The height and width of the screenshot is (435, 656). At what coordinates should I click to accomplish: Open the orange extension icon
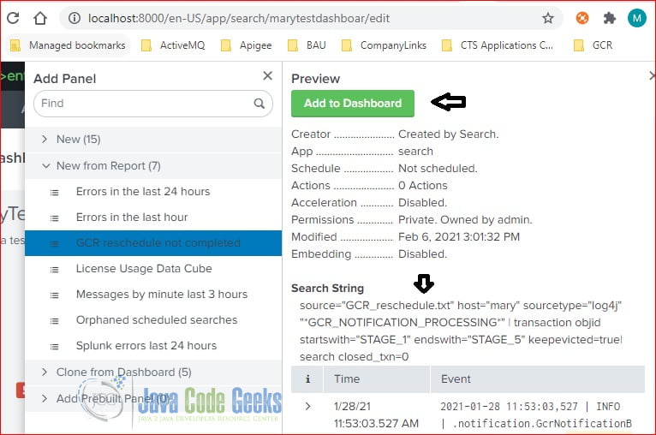click(x=582, y=18)
